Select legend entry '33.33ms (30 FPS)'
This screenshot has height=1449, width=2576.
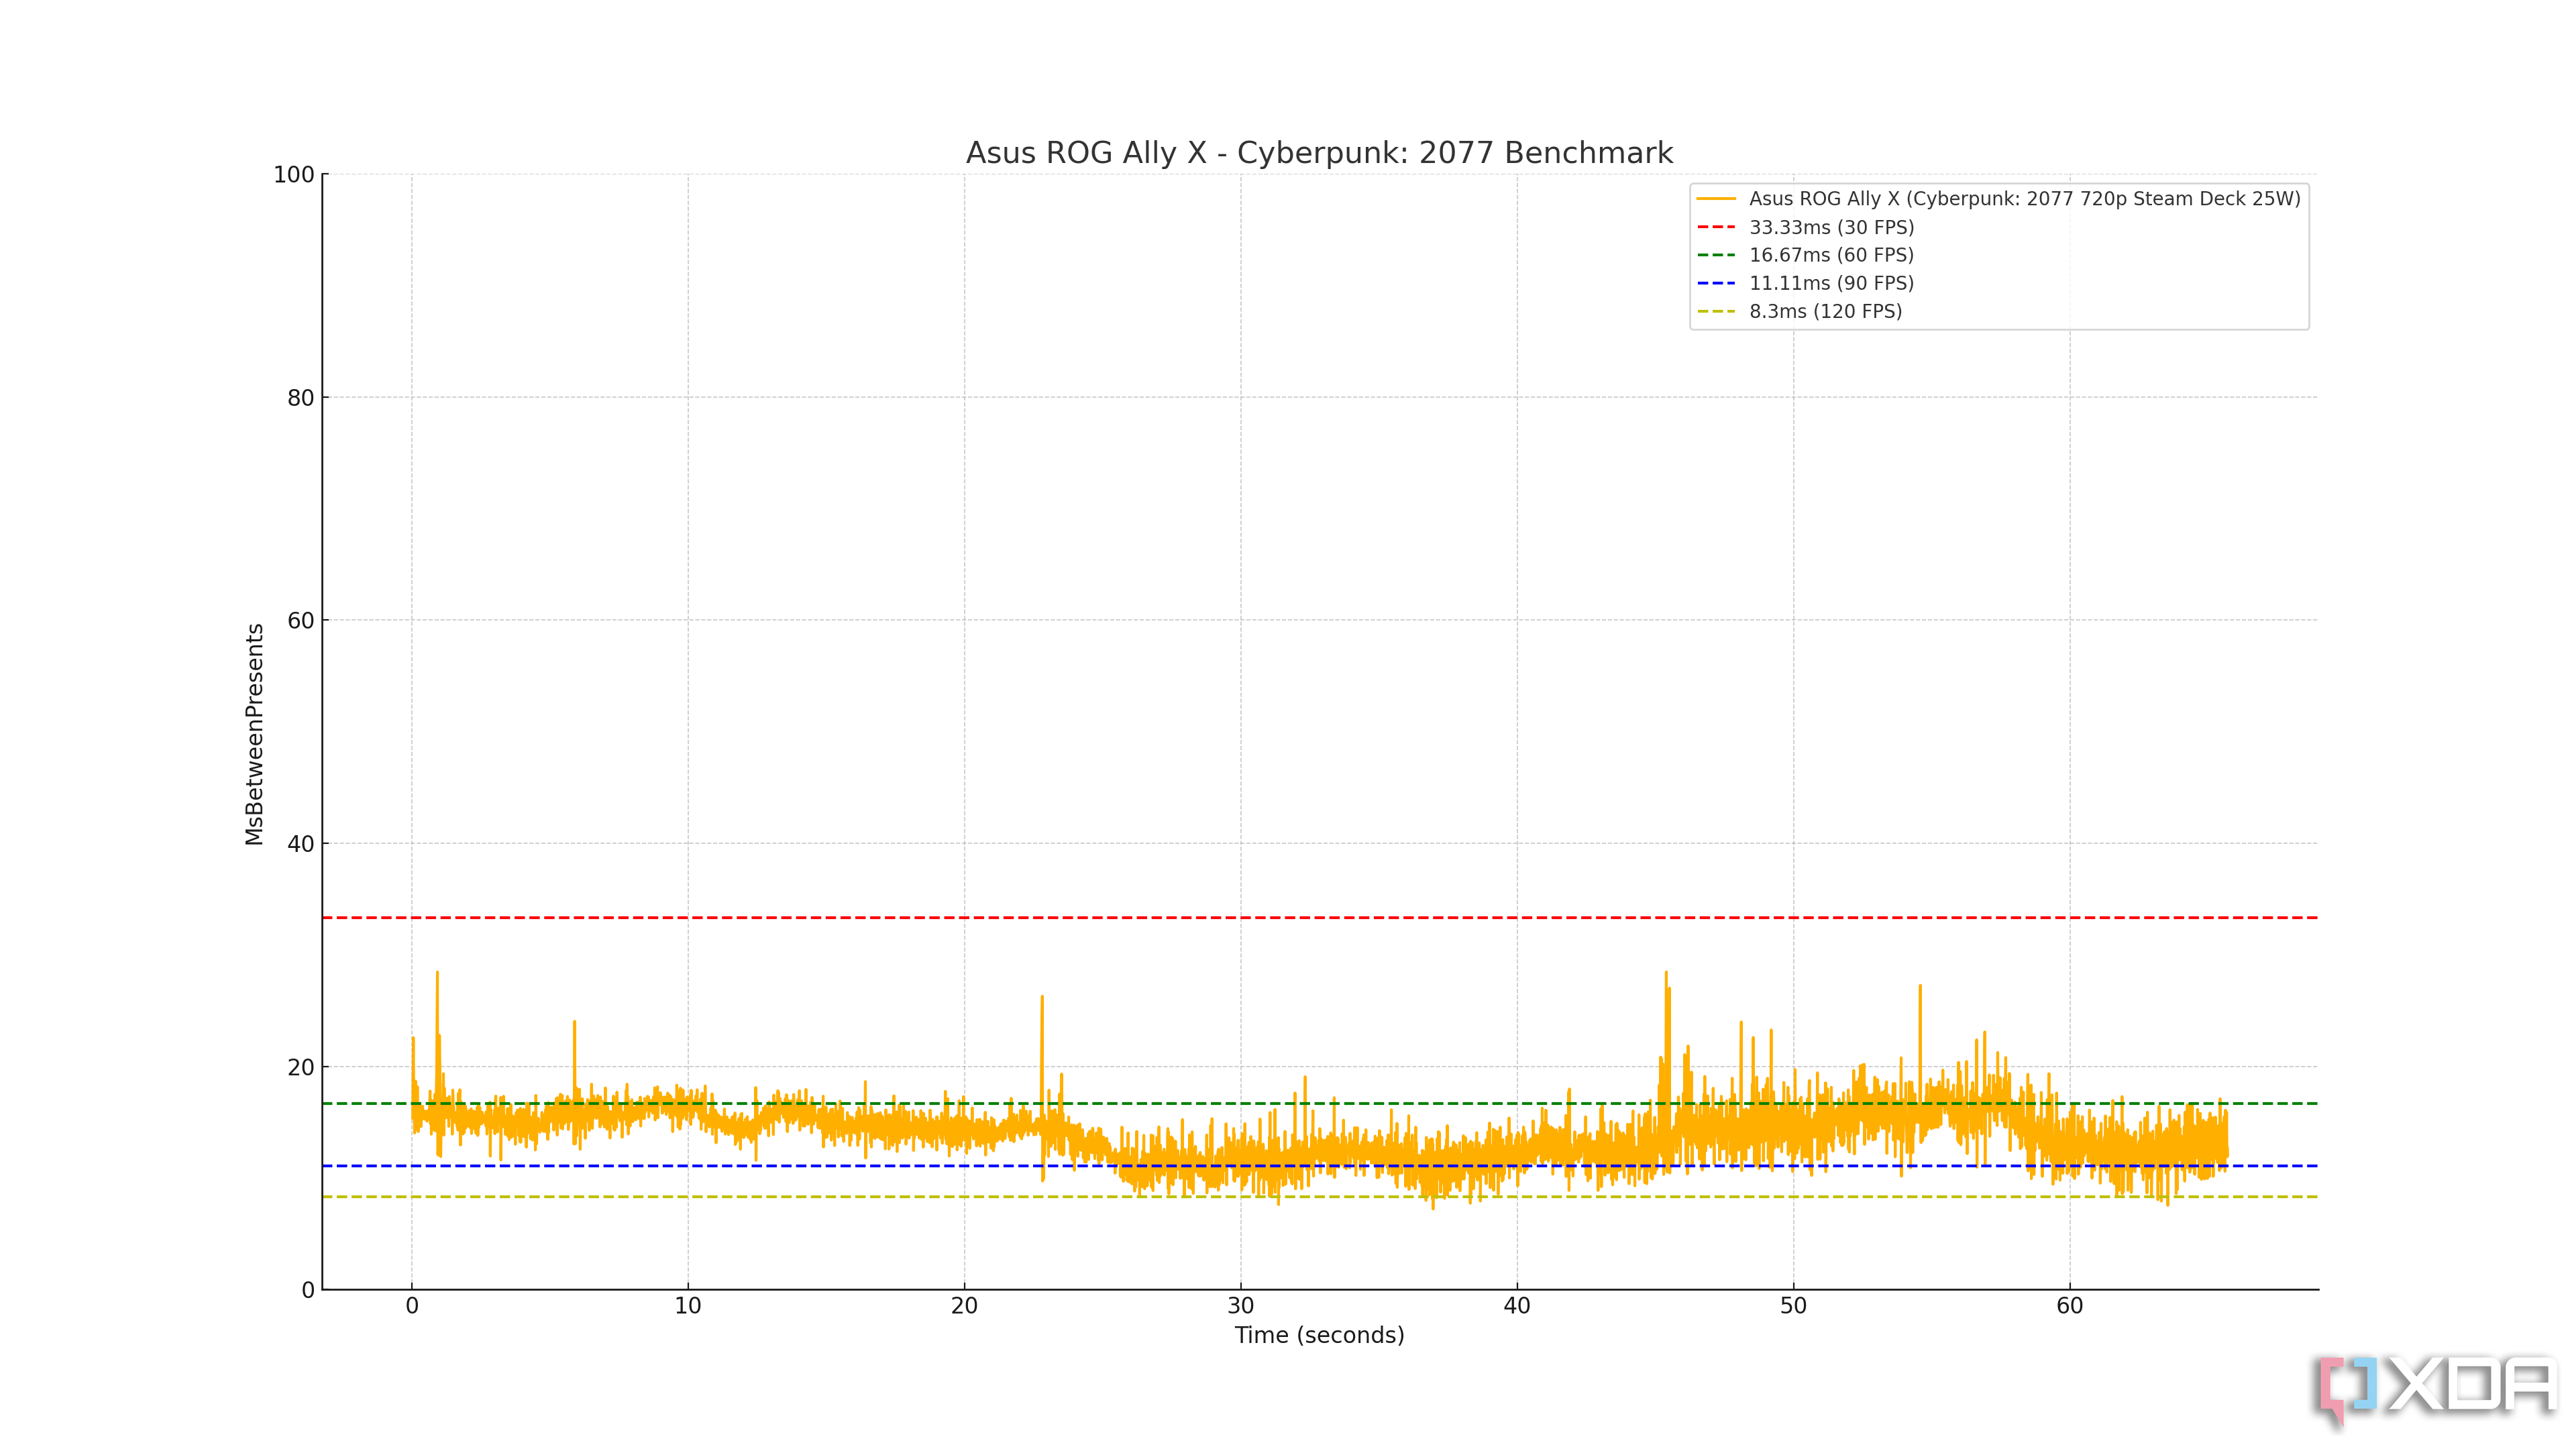pyautogui.click(x=1831, y=227)
